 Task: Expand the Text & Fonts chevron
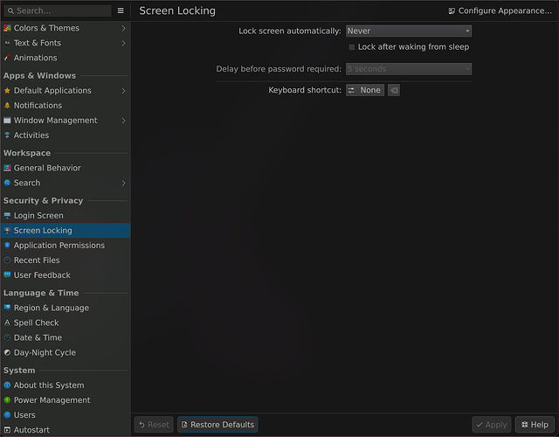(123, 43)
